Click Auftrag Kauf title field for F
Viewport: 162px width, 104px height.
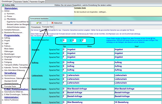point(138,70)
